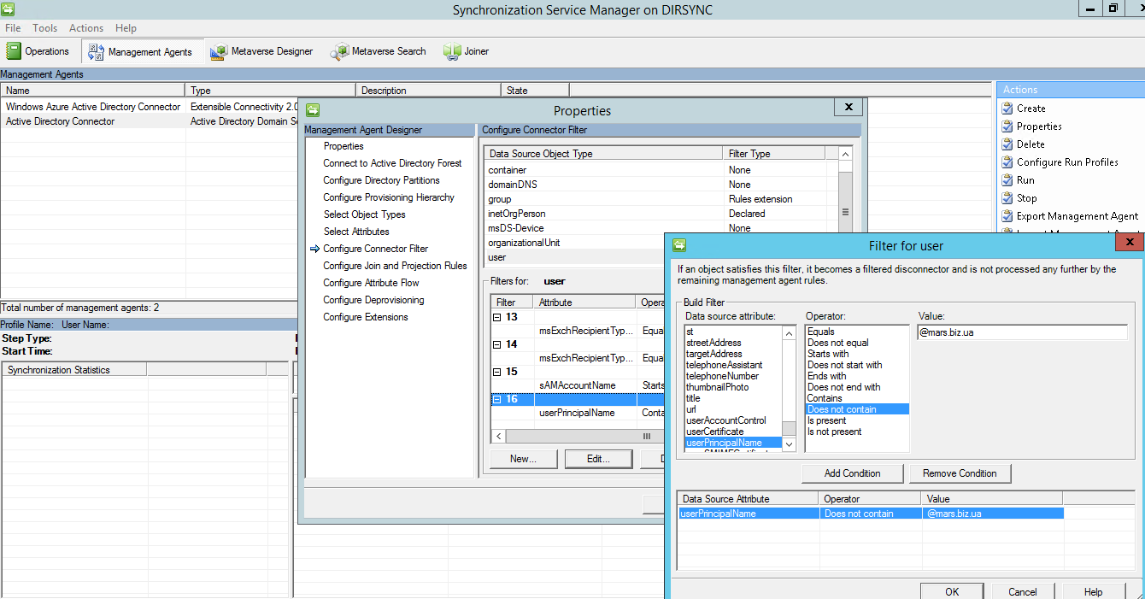Open the Actions menu in the menu bar
Image resolution: width=1145 pixels, height=599 pixels.
pos(86,28)
